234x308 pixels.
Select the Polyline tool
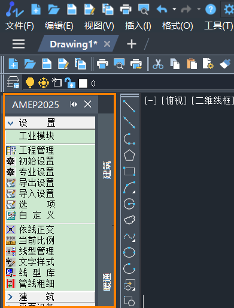click(129, 139)
